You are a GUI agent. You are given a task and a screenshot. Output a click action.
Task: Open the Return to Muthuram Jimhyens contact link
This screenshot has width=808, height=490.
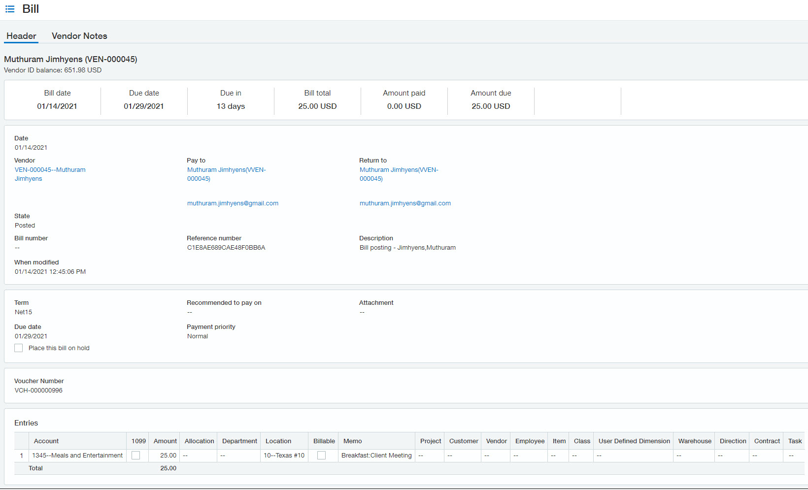coord(399,170)
